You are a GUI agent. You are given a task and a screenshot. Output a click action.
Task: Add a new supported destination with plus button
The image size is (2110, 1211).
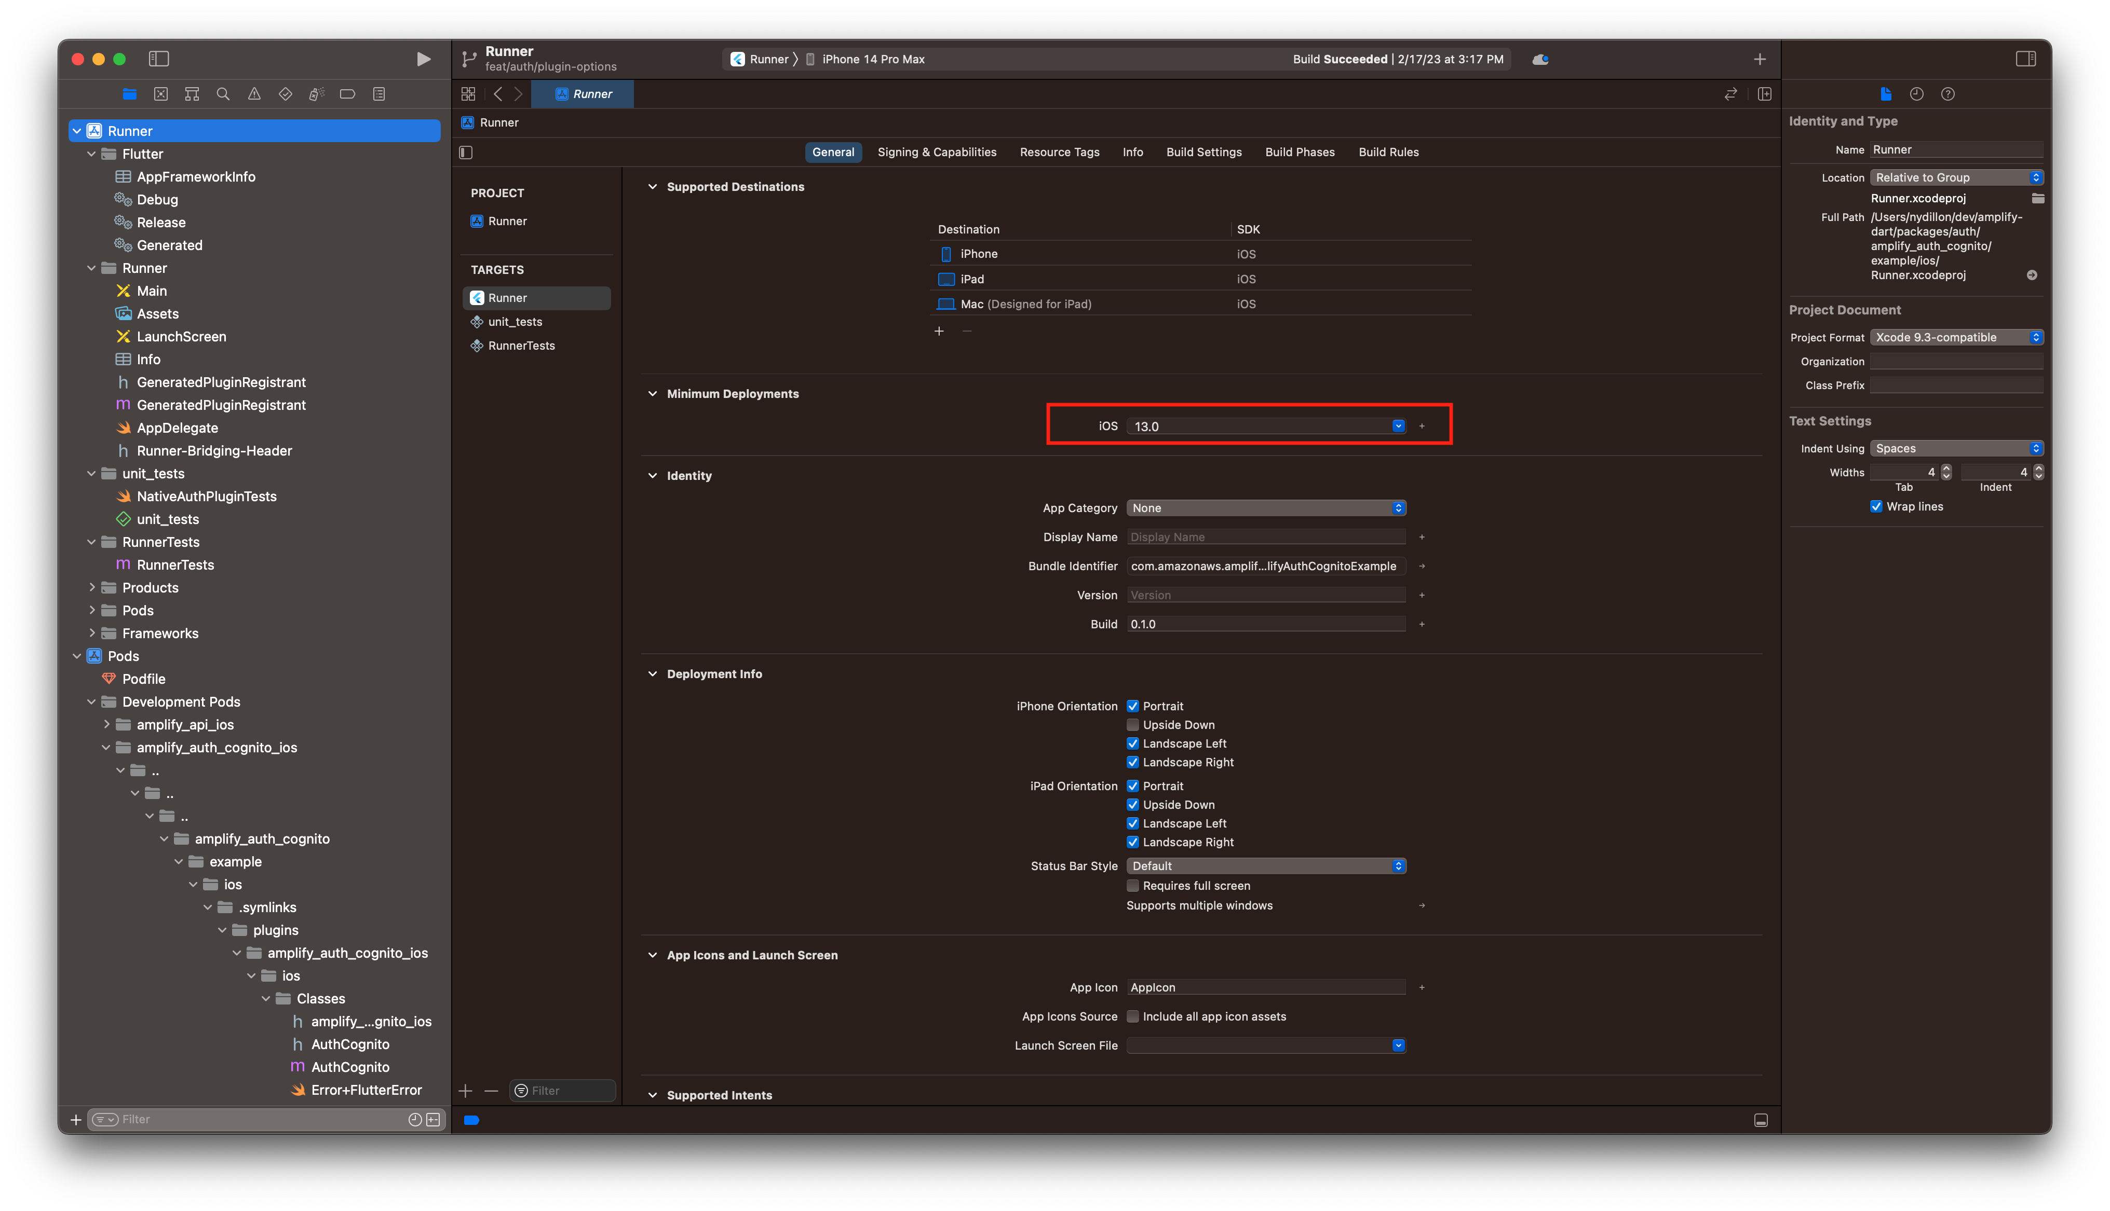pos(939,331)
